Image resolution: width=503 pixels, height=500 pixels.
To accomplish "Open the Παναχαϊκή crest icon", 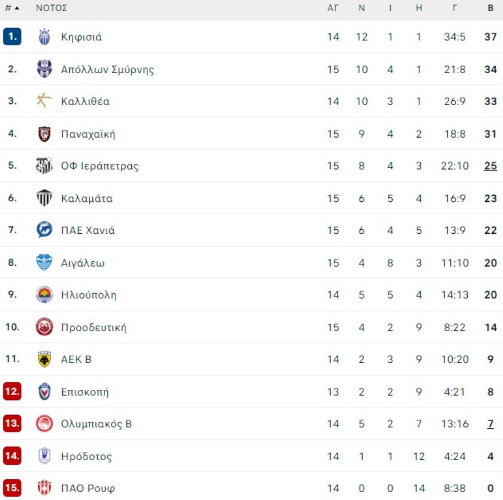I will pyautogui.click(x=44, y=134).
